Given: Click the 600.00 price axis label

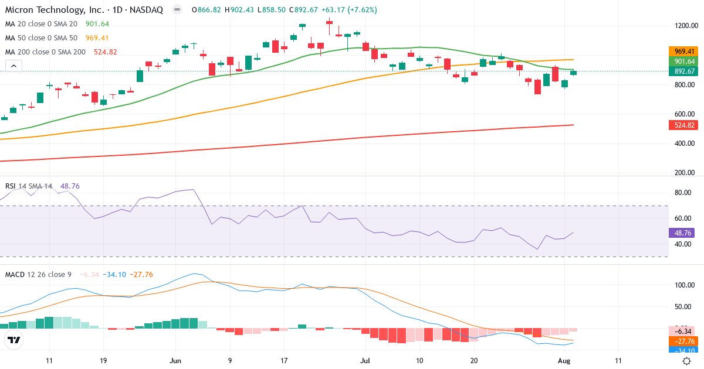Looking at the screenshot, I should [686, 114].
